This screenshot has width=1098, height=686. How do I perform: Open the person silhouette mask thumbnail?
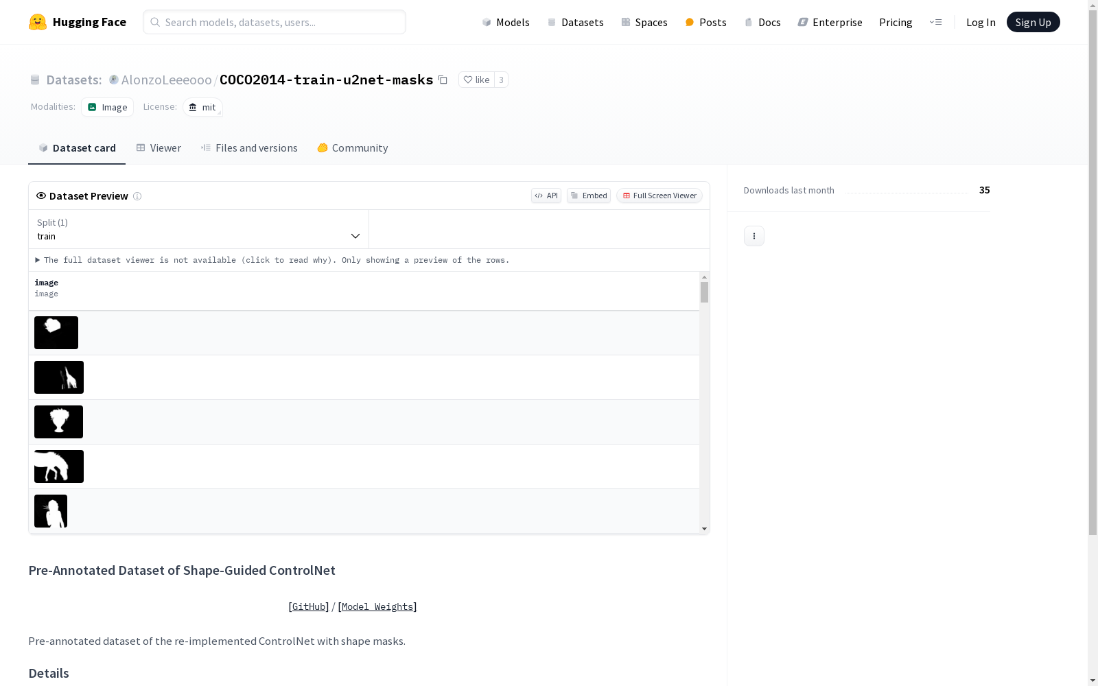pos(51,511)
